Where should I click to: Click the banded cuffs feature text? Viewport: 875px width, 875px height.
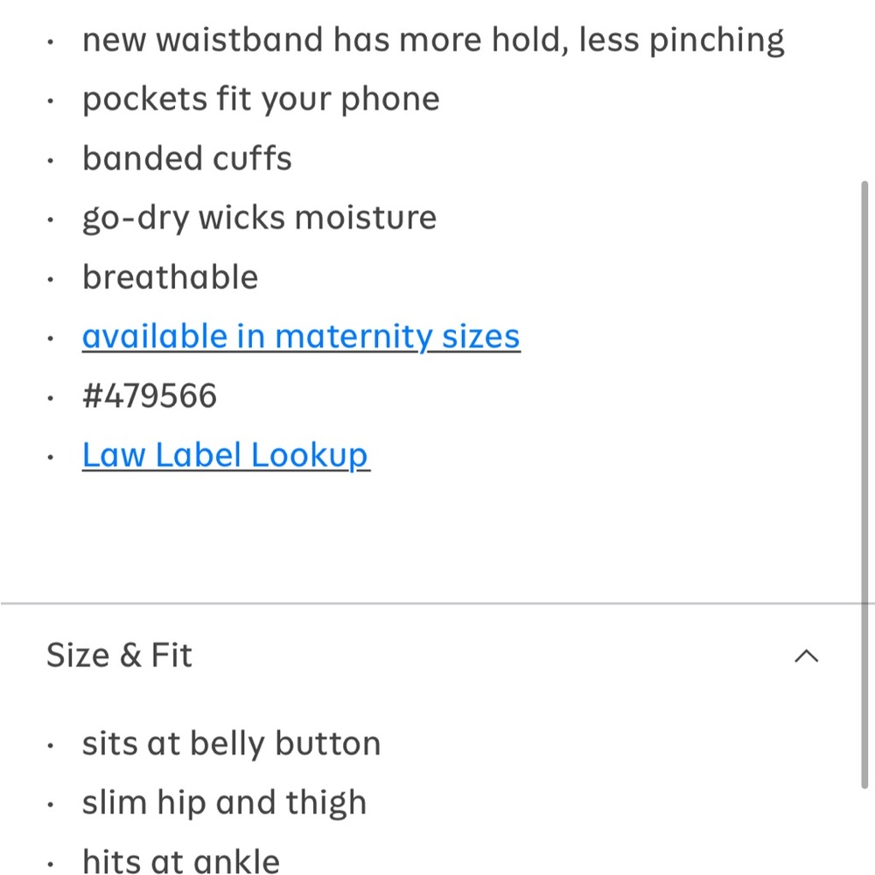coord(187,158)
